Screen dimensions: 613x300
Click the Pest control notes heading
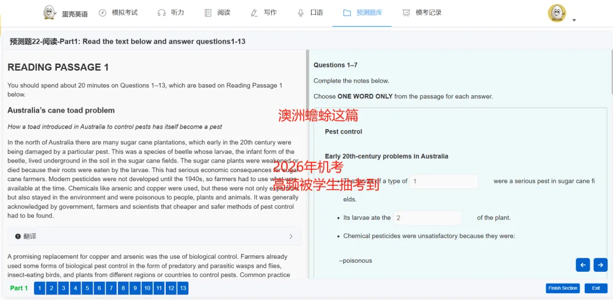pyautogui.click(x=343, y=131)
